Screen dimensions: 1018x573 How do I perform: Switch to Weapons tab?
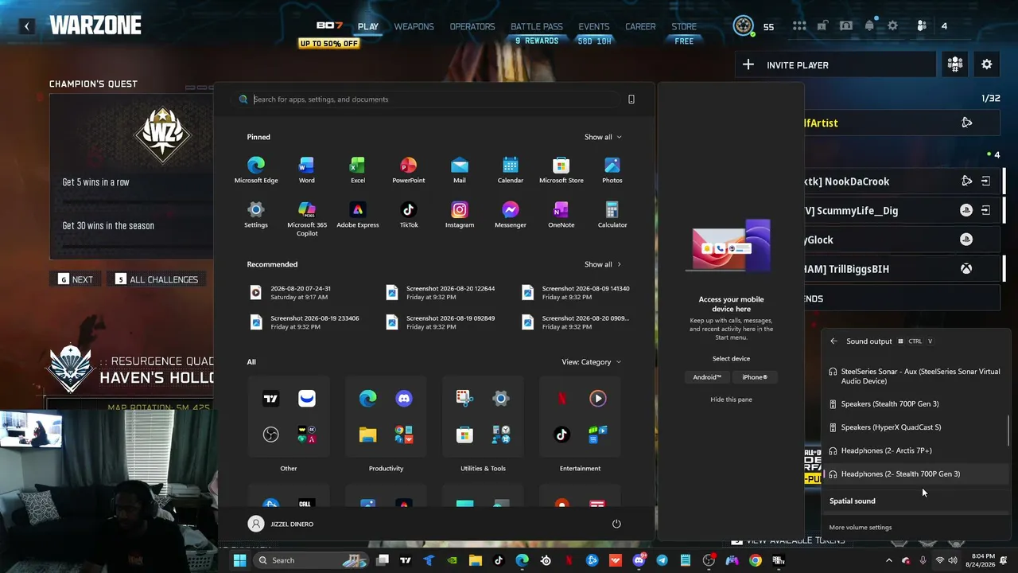(x=414, y=26)
